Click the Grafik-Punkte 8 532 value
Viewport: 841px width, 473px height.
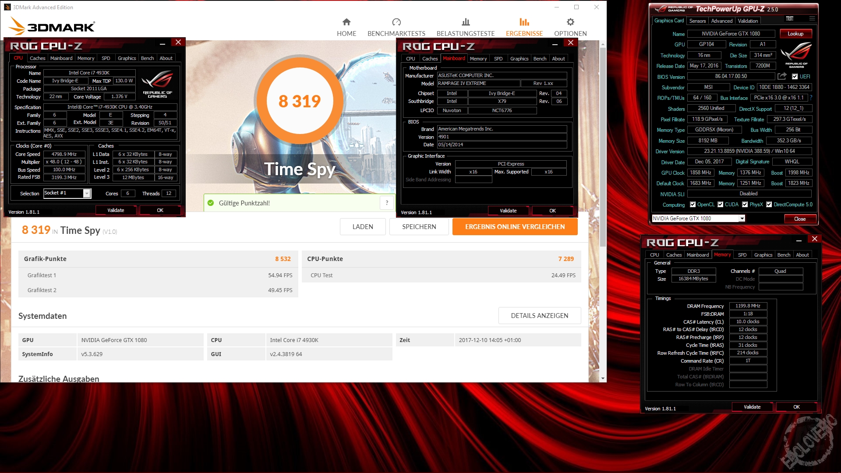[x=283, y=259]
